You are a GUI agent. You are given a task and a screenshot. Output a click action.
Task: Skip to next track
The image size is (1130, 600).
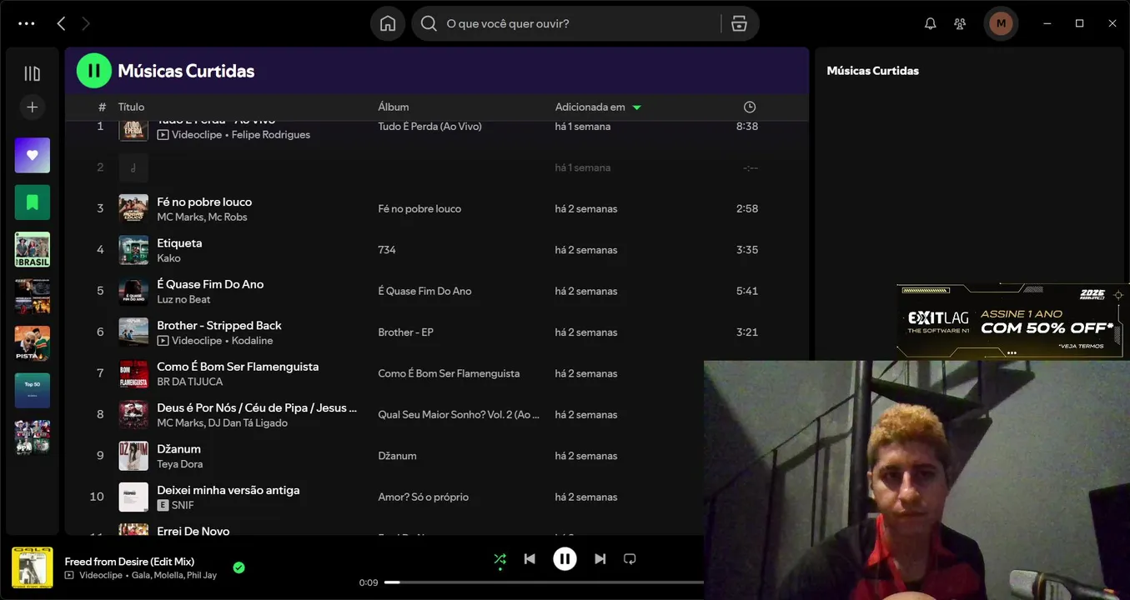tap(600, 559)
